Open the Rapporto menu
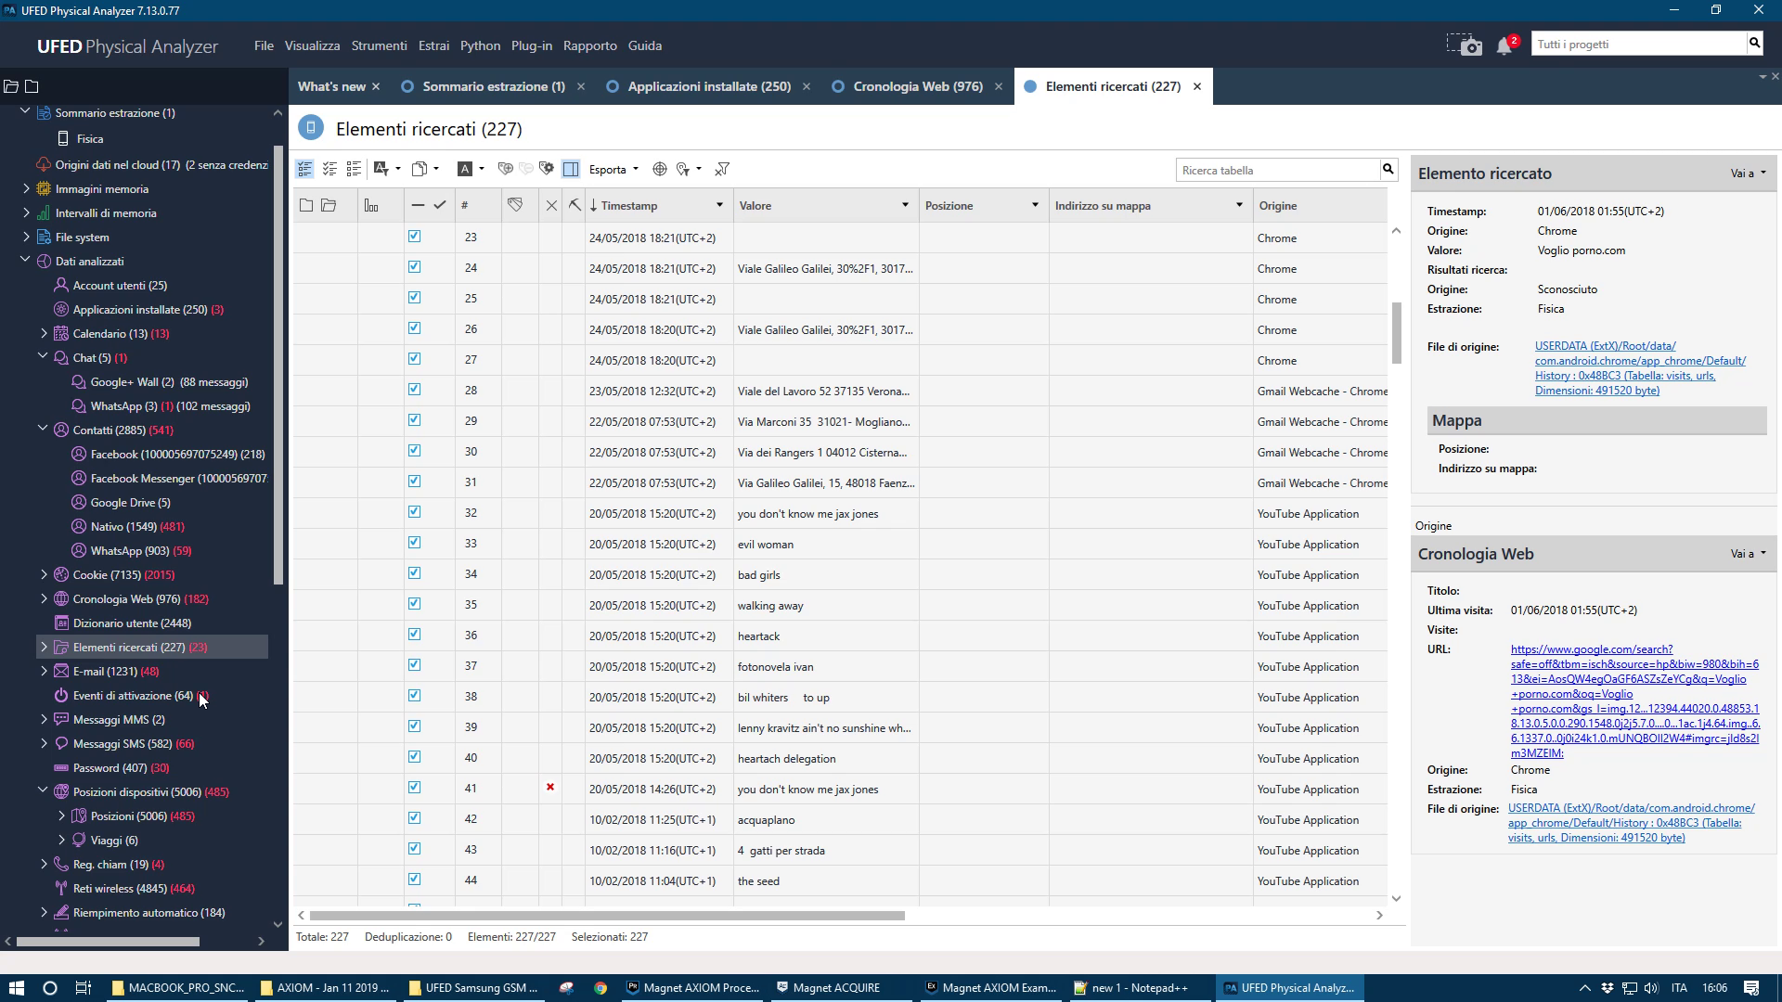Image resolution: width=1782 pixels, height=1002 pixels. tap(589, 45)
